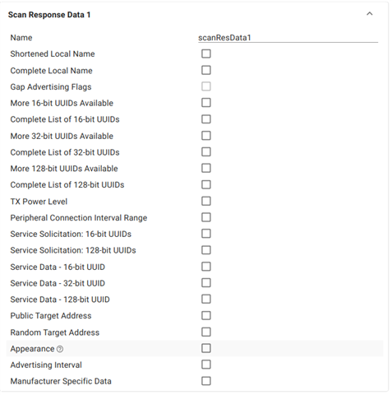Enable Shortened Local Name checkbox
Screen dimensions: 392x395
pyautogui.click(x=206, y=53)
